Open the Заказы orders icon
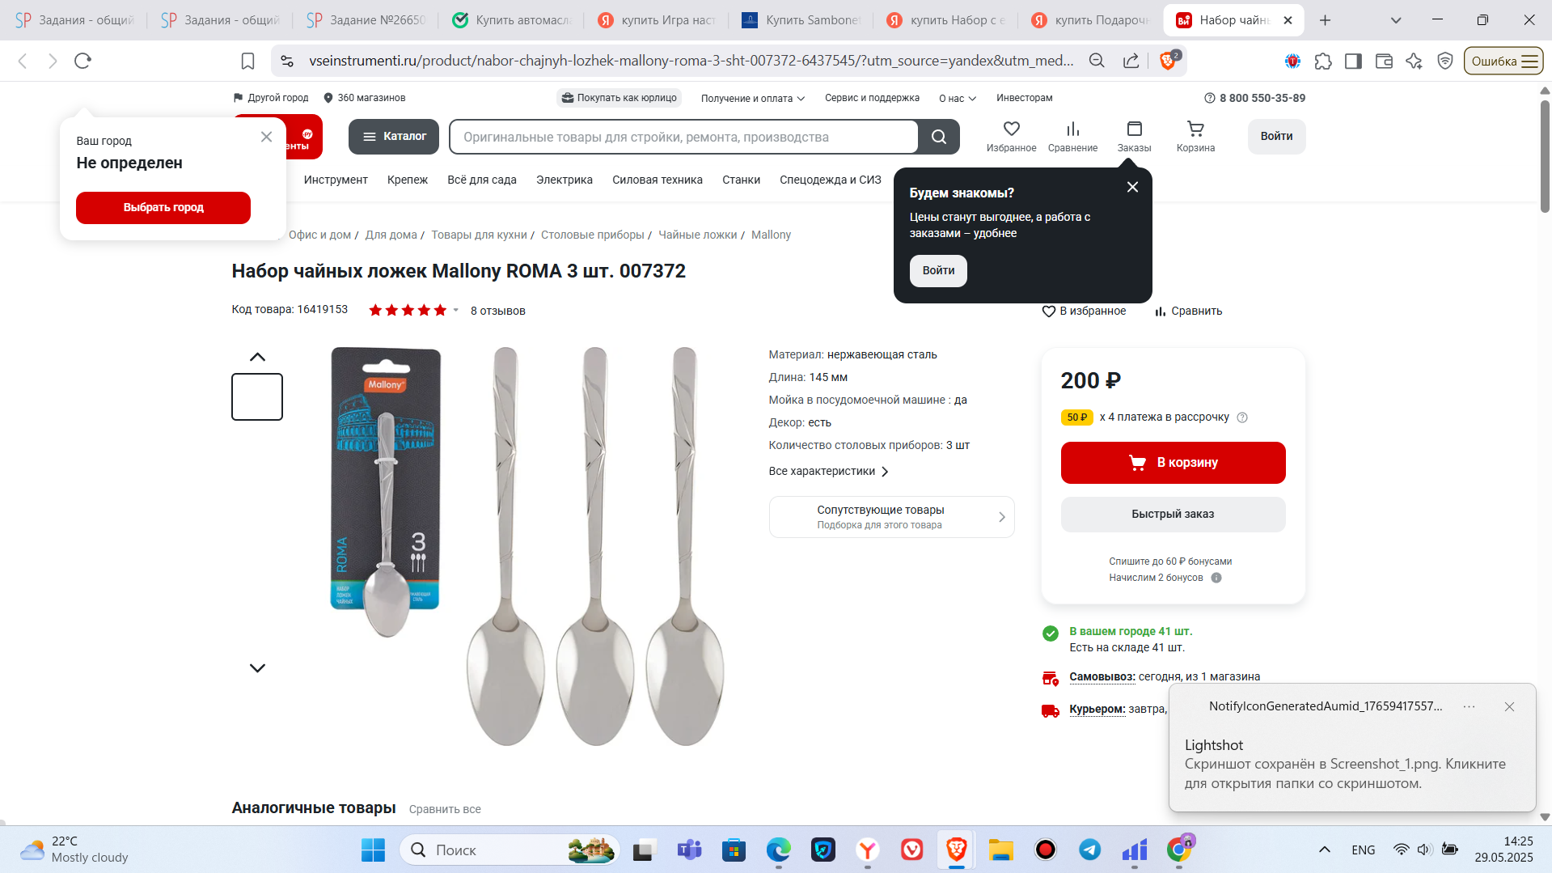 (x=1134, y=129)
